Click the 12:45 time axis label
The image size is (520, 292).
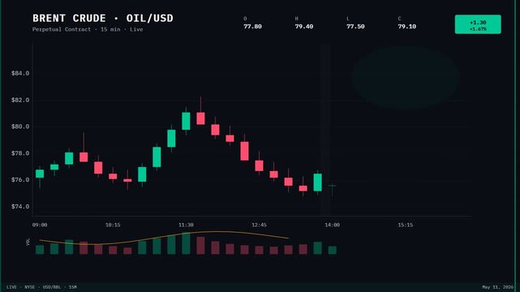click(x=259, y=225)
